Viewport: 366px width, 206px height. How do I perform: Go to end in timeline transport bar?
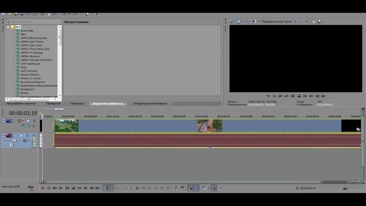click(x=85, y=188)
